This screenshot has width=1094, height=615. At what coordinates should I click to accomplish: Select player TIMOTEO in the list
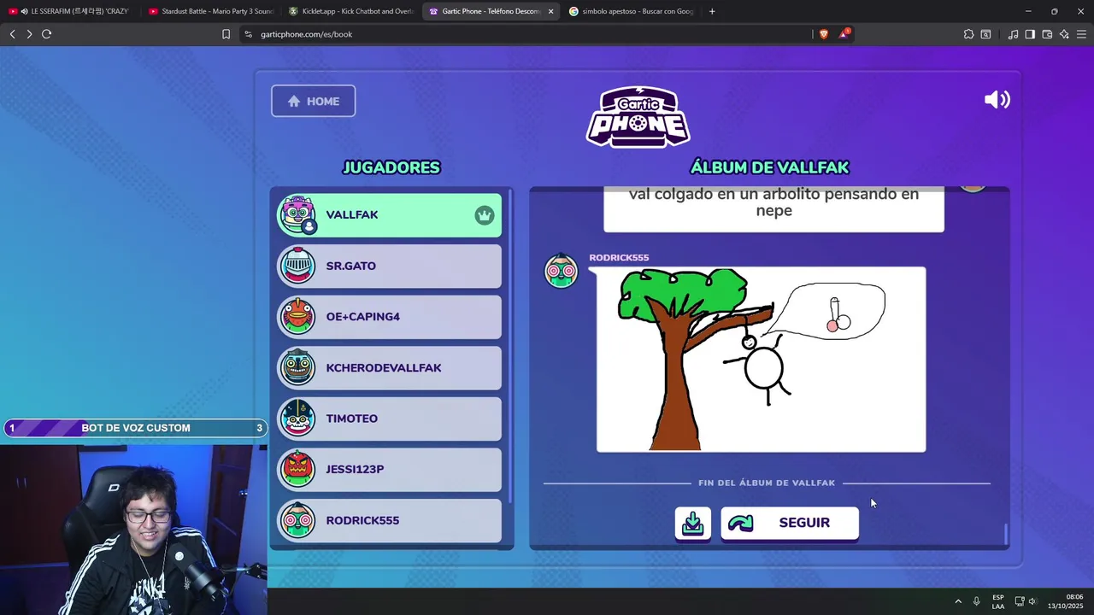coord(389,419)
